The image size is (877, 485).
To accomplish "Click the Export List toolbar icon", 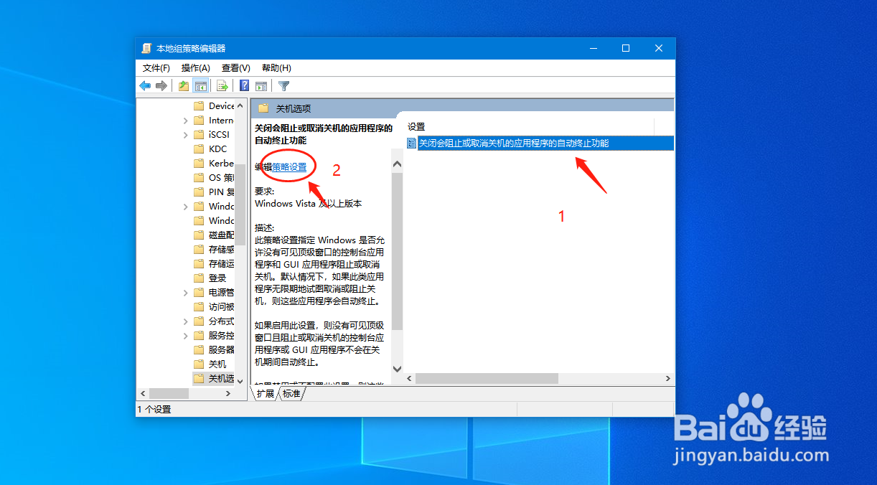I will [x=222, y=86].
